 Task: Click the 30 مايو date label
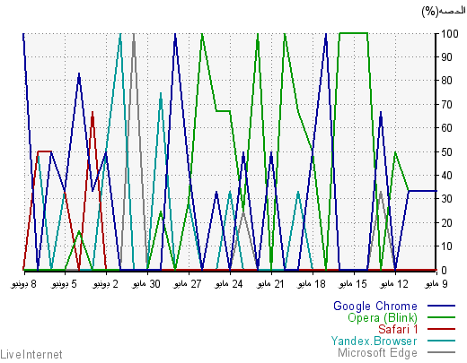tap(146, 284)
